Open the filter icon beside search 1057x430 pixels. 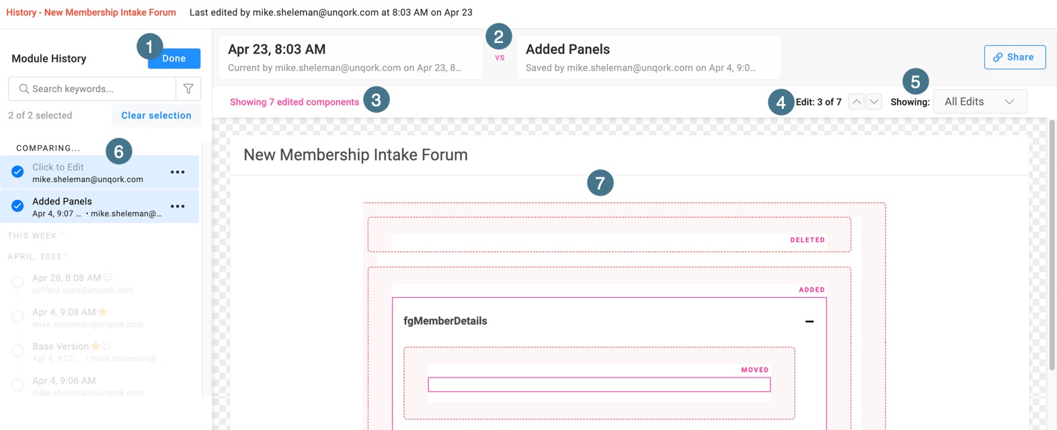tap(188, 89)
